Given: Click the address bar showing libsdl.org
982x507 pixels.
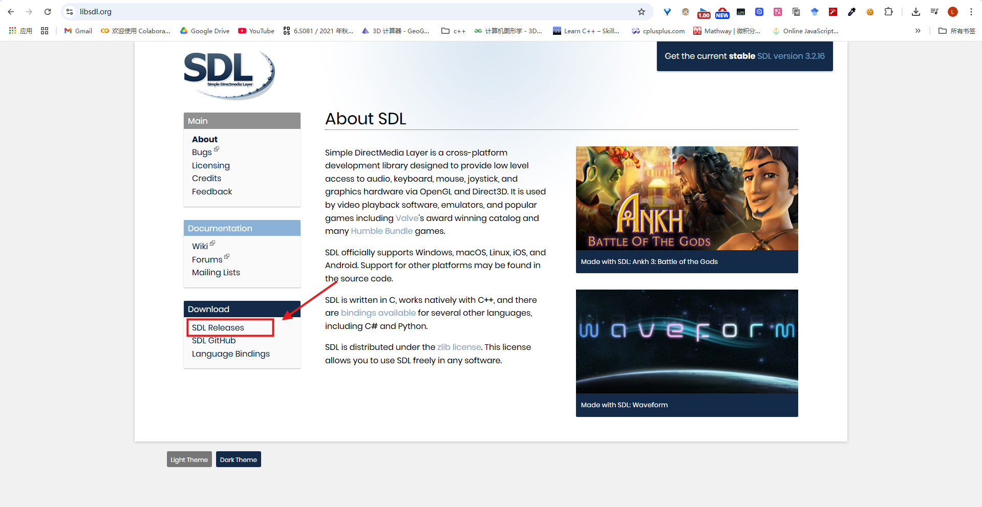Looking at the screenshot, I should point(95,11).
